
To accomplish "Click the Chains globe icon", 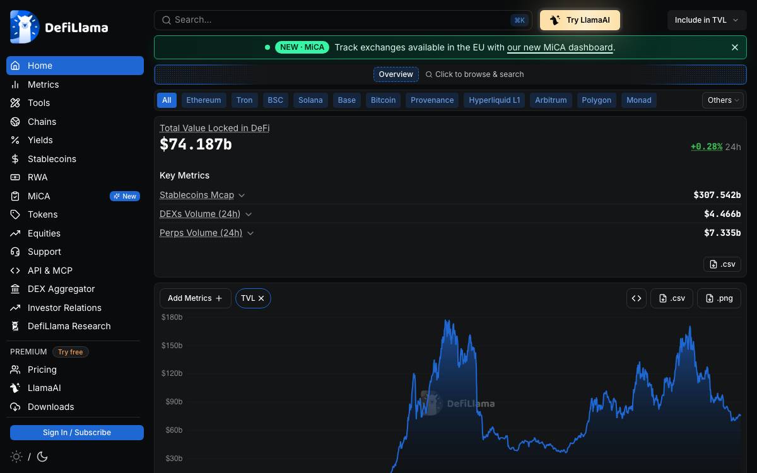I will [15, 122].
